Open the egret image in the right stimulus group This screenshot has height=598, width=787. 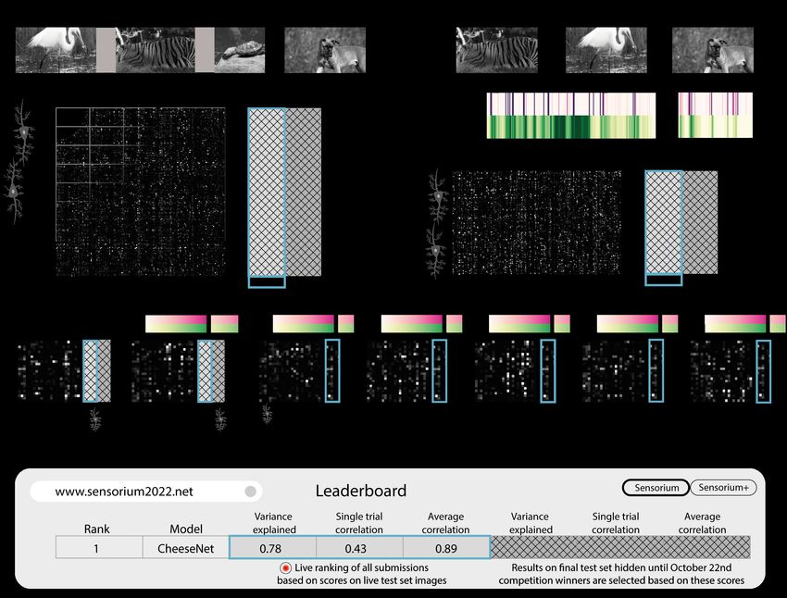coord(606,50)
